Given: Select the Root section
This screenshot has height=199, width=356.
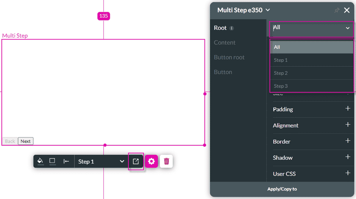Looking at the screenshot, I should pyautogui.click(x=220, y=28).
